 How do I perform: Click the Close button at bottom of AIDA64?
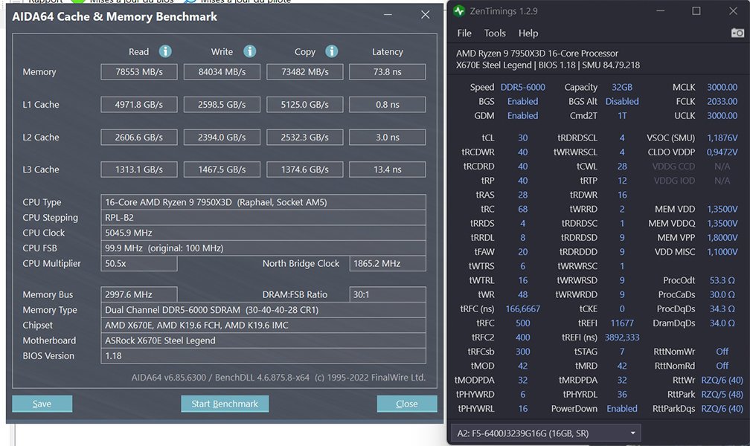406,404
